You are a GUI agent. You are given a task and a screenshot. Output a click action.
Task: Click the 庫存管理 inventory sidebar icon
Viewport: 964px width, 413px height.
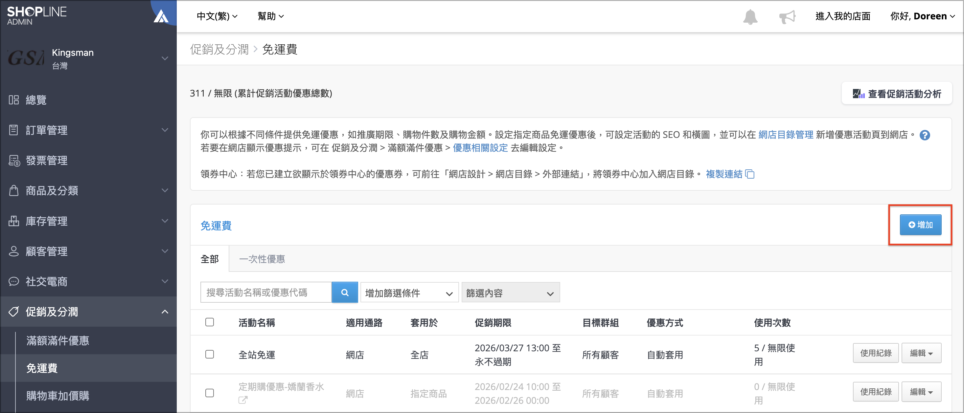14,221
